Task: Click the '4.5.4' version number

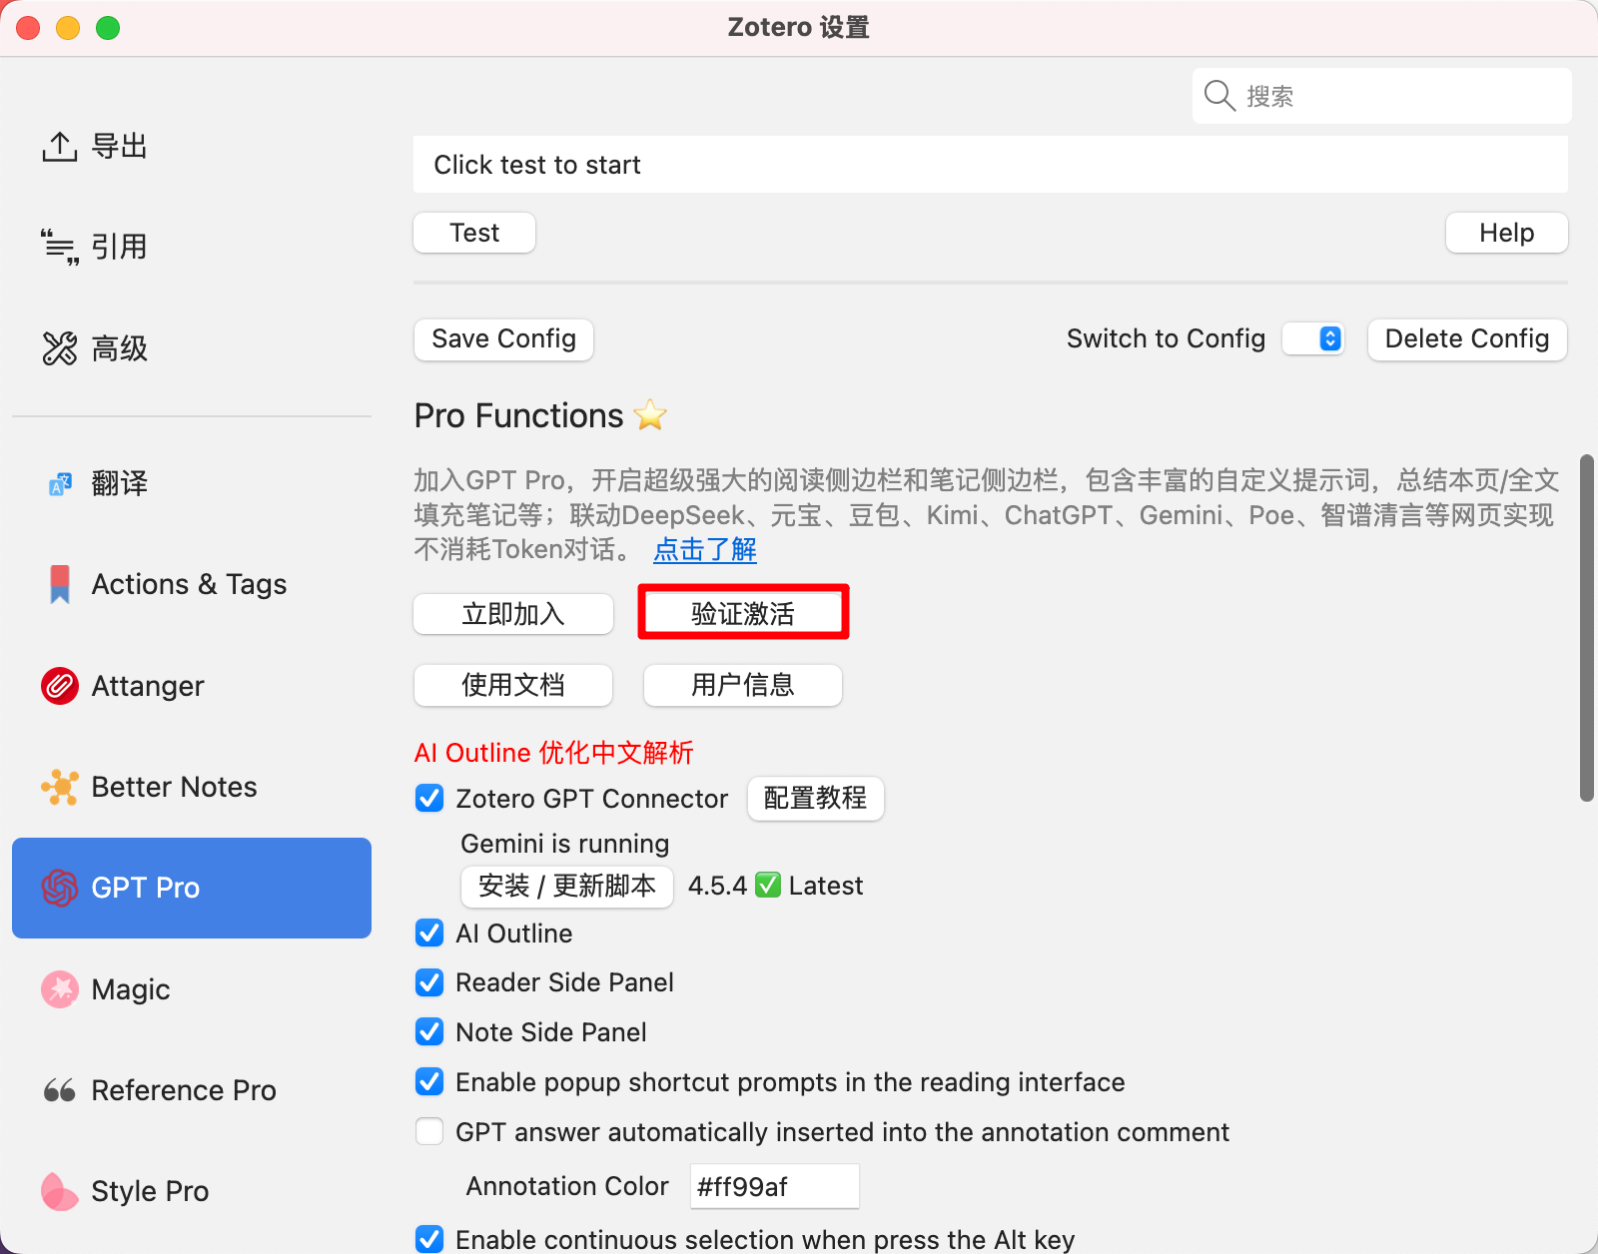Action: click(717, 886)
